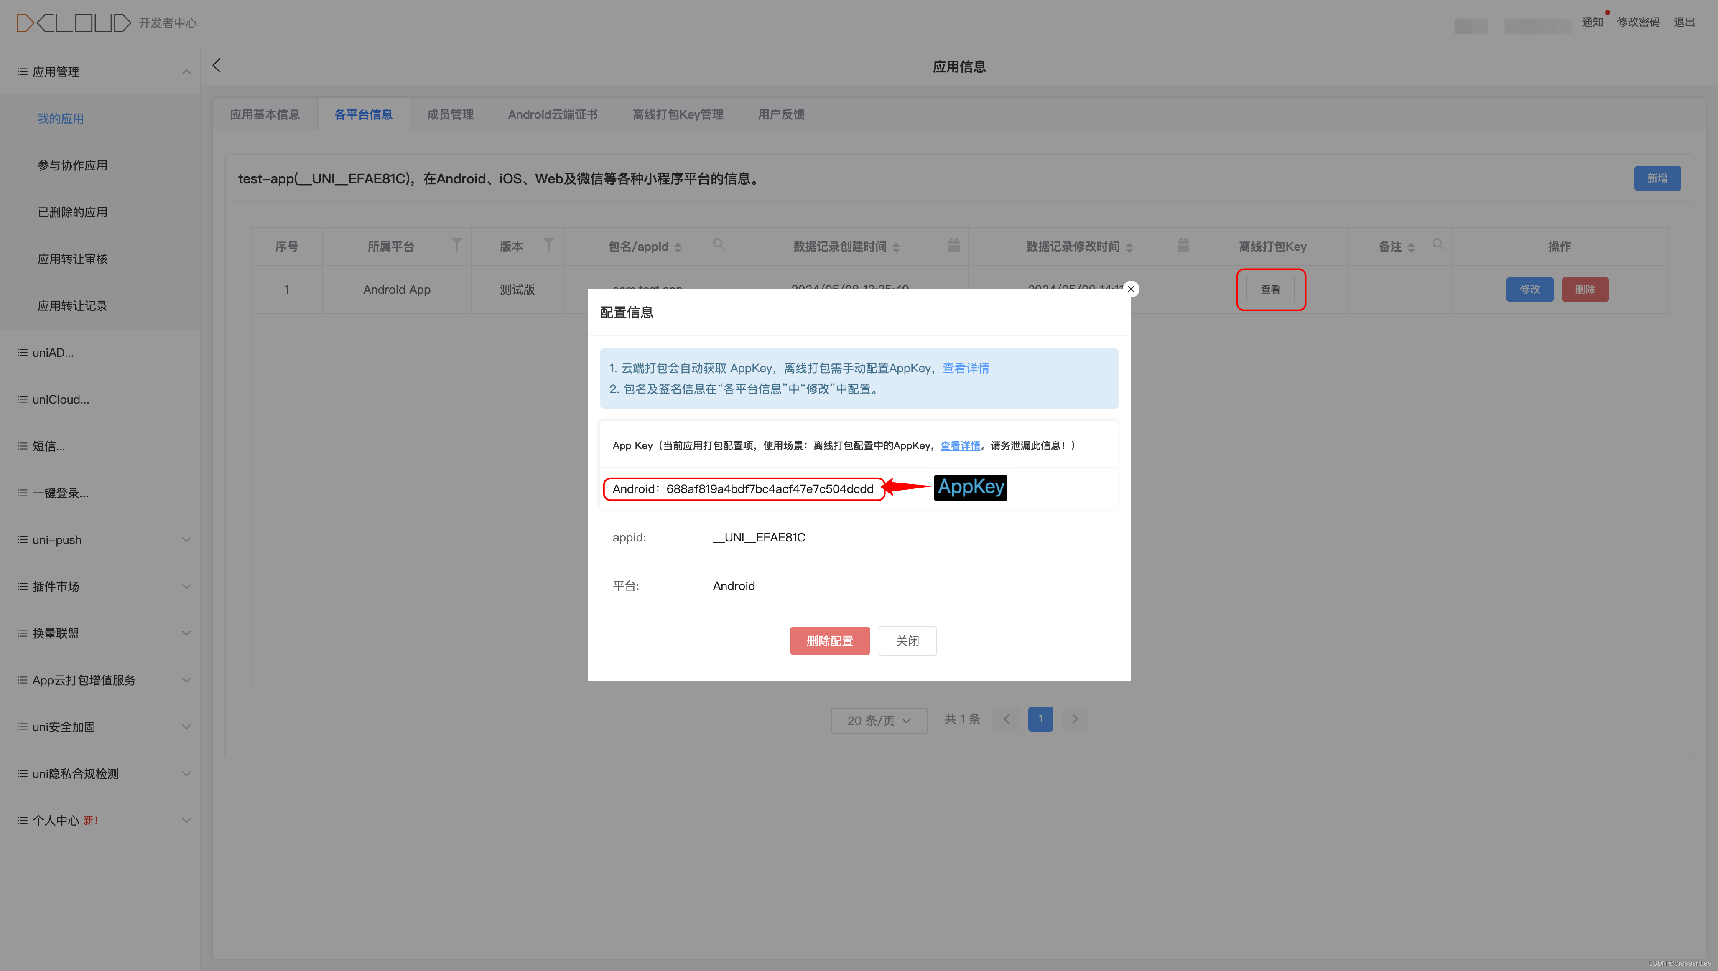Viewport: 1718px width, 971px height.
Task: Open calendar filter for 数据记录创建时间
Action: (953, 245)
